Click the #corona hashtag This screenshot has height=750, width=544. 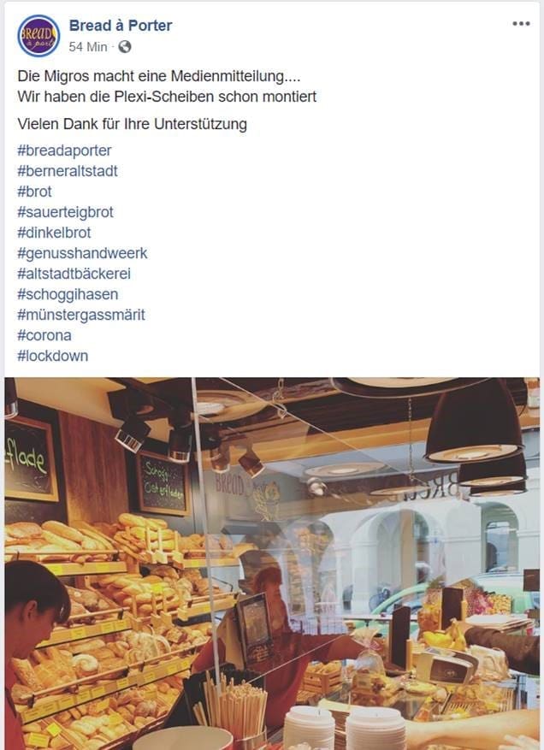(x=44, y=336)
